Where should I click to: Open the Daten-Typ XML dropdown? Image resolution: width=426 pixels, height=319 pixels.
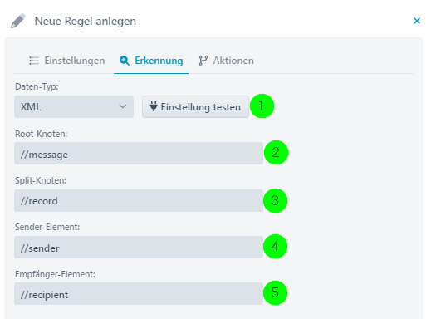(74, 107)
